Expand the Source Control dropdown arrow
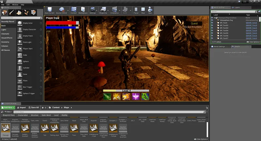This screenshot has width=261, height=141. [x=68, y=10]
